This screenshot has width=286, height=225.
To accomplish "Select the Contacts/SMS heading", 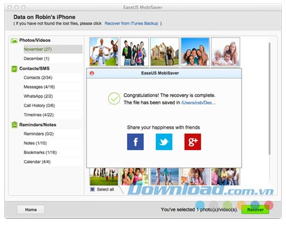I will (34, 69).
